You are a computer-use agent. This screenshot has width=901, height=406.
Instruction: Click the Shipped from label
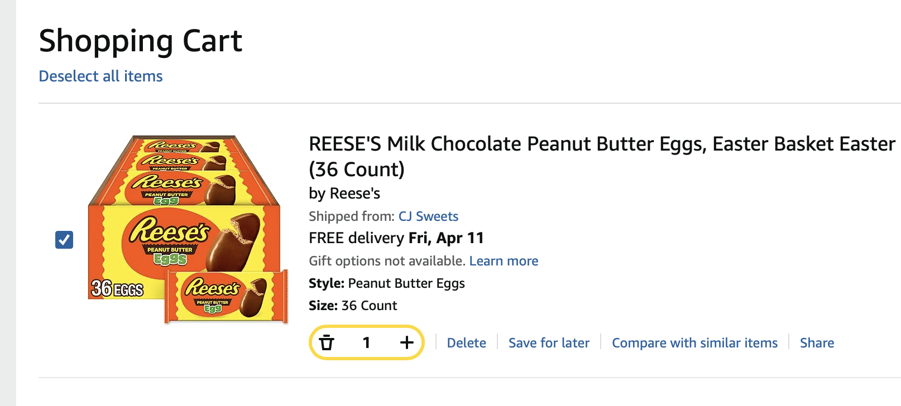tap(352, 216)
